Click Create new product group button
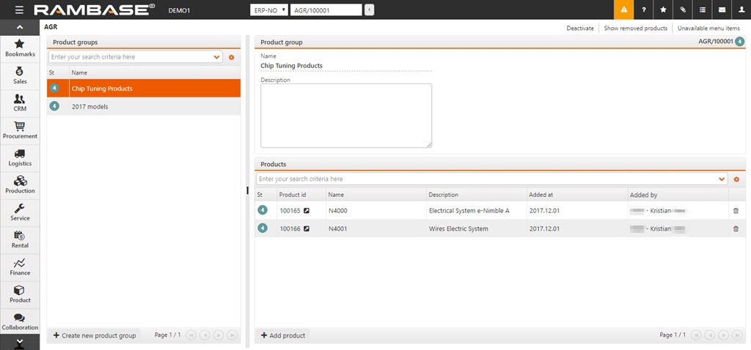 94,335
